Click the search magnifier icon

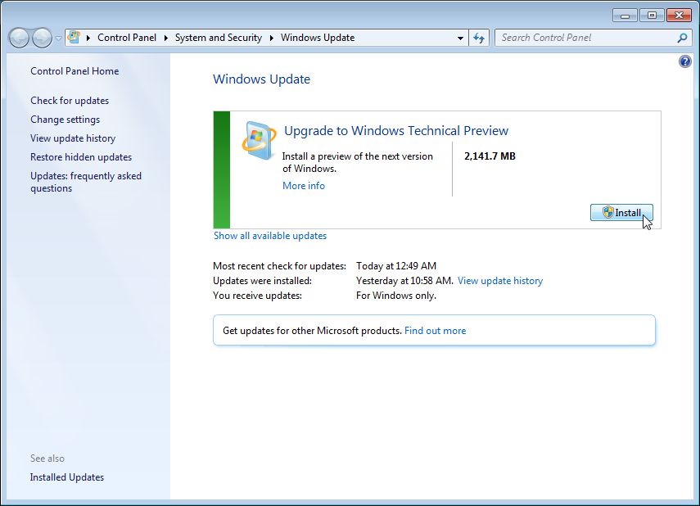pos(682,38)
